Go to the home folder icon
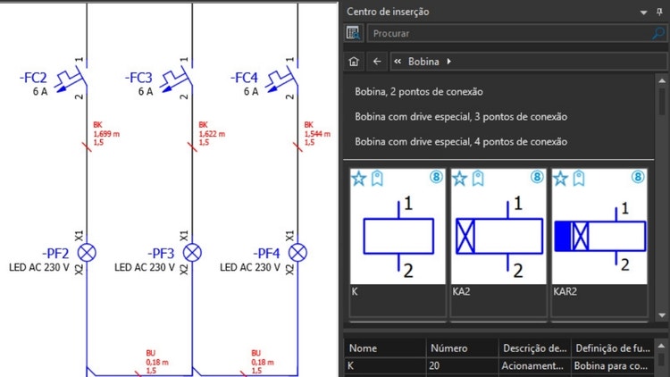 (354, 62)
